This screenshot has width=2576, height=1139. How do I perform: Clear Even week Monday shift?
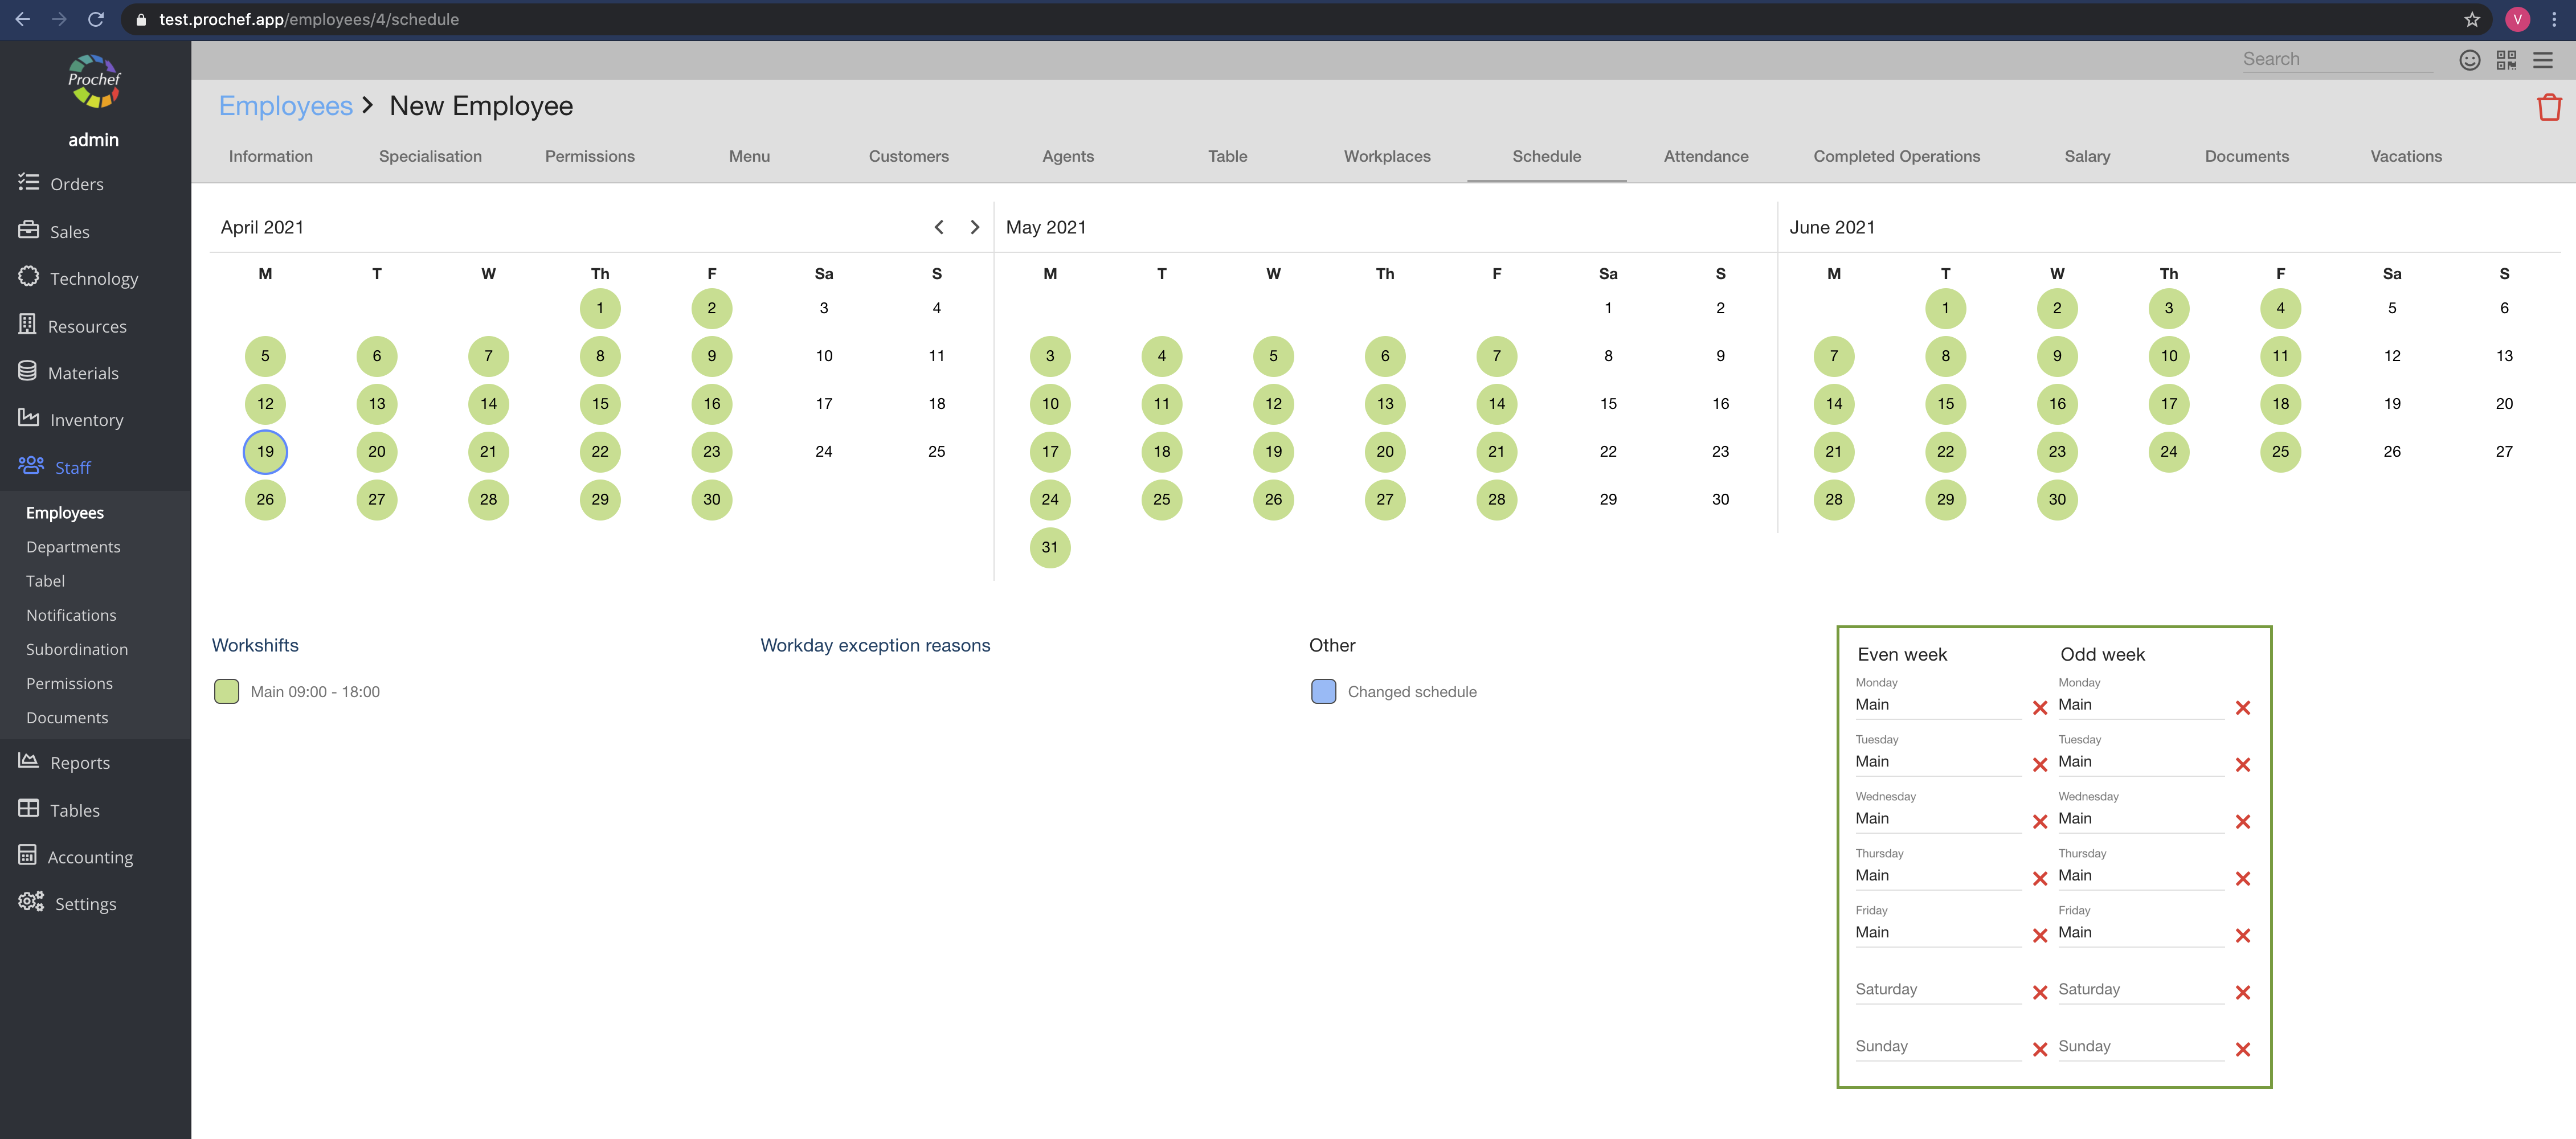pos(2039,708)
